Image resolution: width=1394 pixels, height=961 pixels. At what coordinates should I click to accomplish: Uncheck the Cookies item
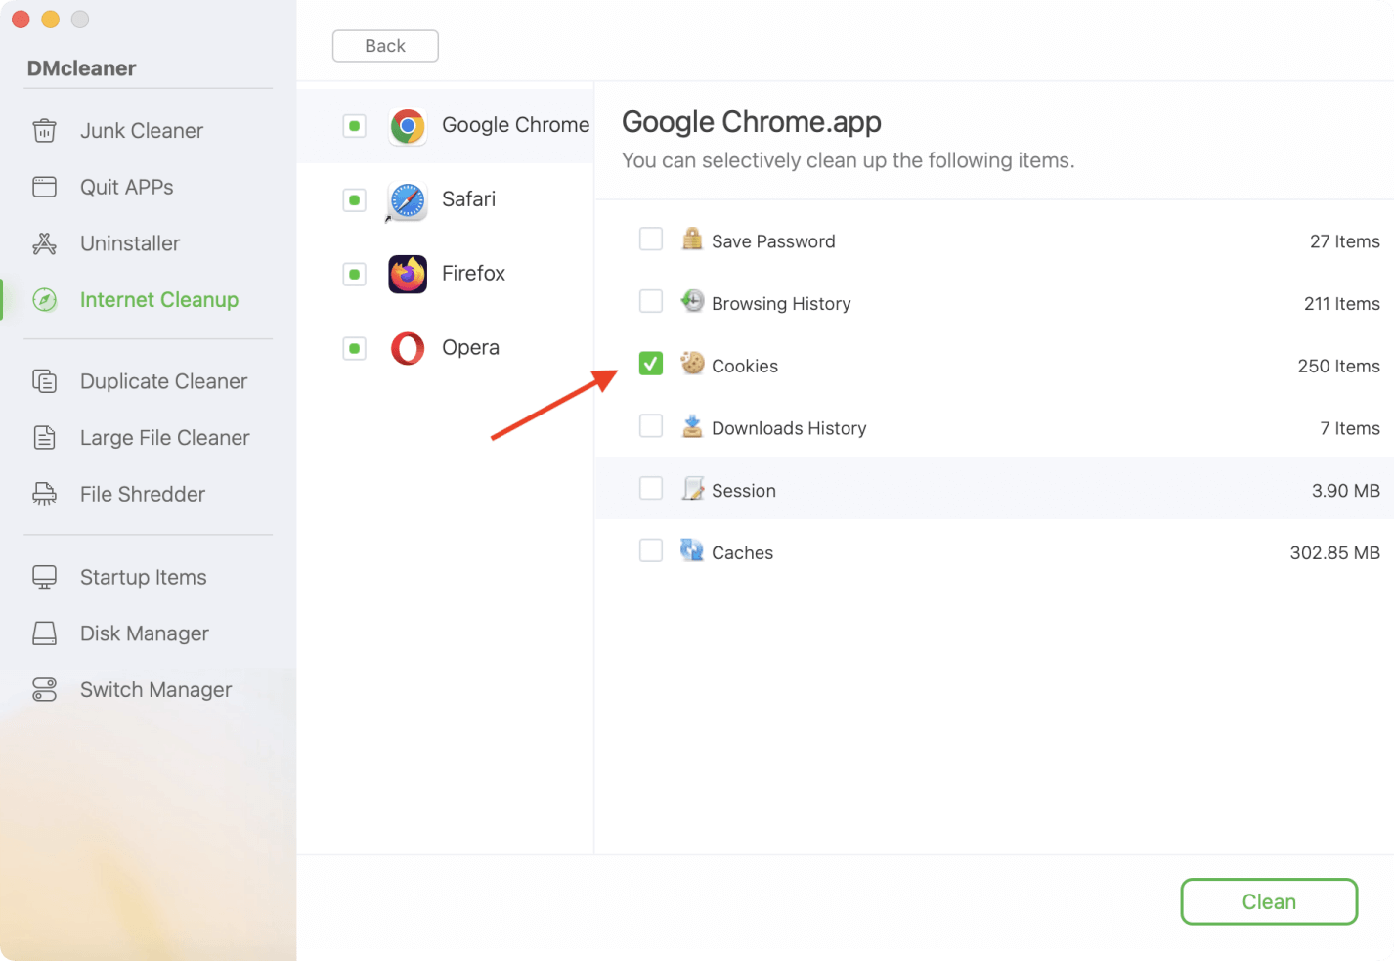pyautogui.click(x=651, y=363)
